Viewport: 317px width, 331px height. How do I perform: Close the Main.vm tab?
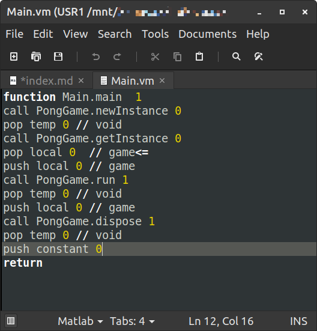click(162, 80)
